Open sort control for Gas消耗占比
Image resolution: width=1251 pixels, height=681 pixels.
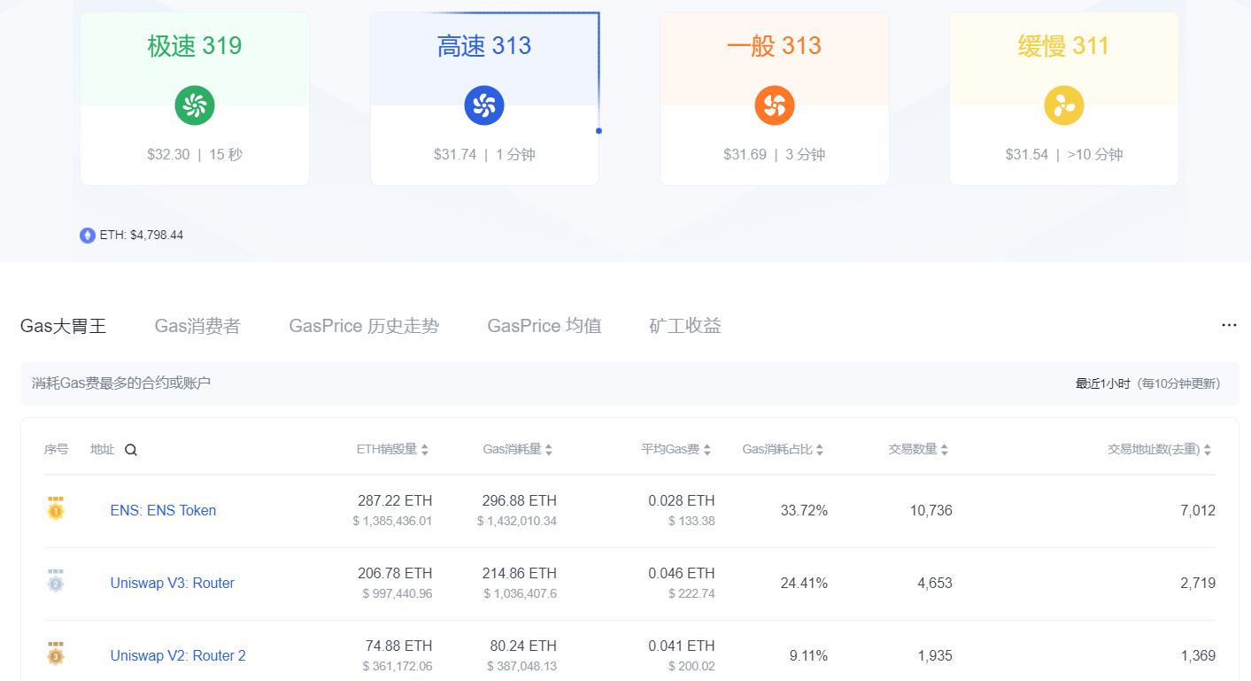coord(820,449)
